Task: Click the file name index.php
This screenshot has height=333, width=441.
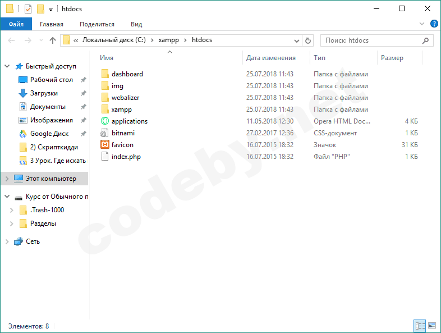Action: point(126,157)
